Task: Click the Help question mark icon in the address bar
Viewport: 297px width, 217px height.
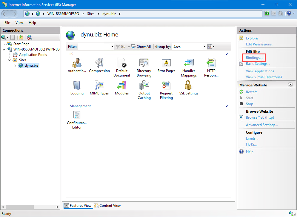Action: point(289,13)
